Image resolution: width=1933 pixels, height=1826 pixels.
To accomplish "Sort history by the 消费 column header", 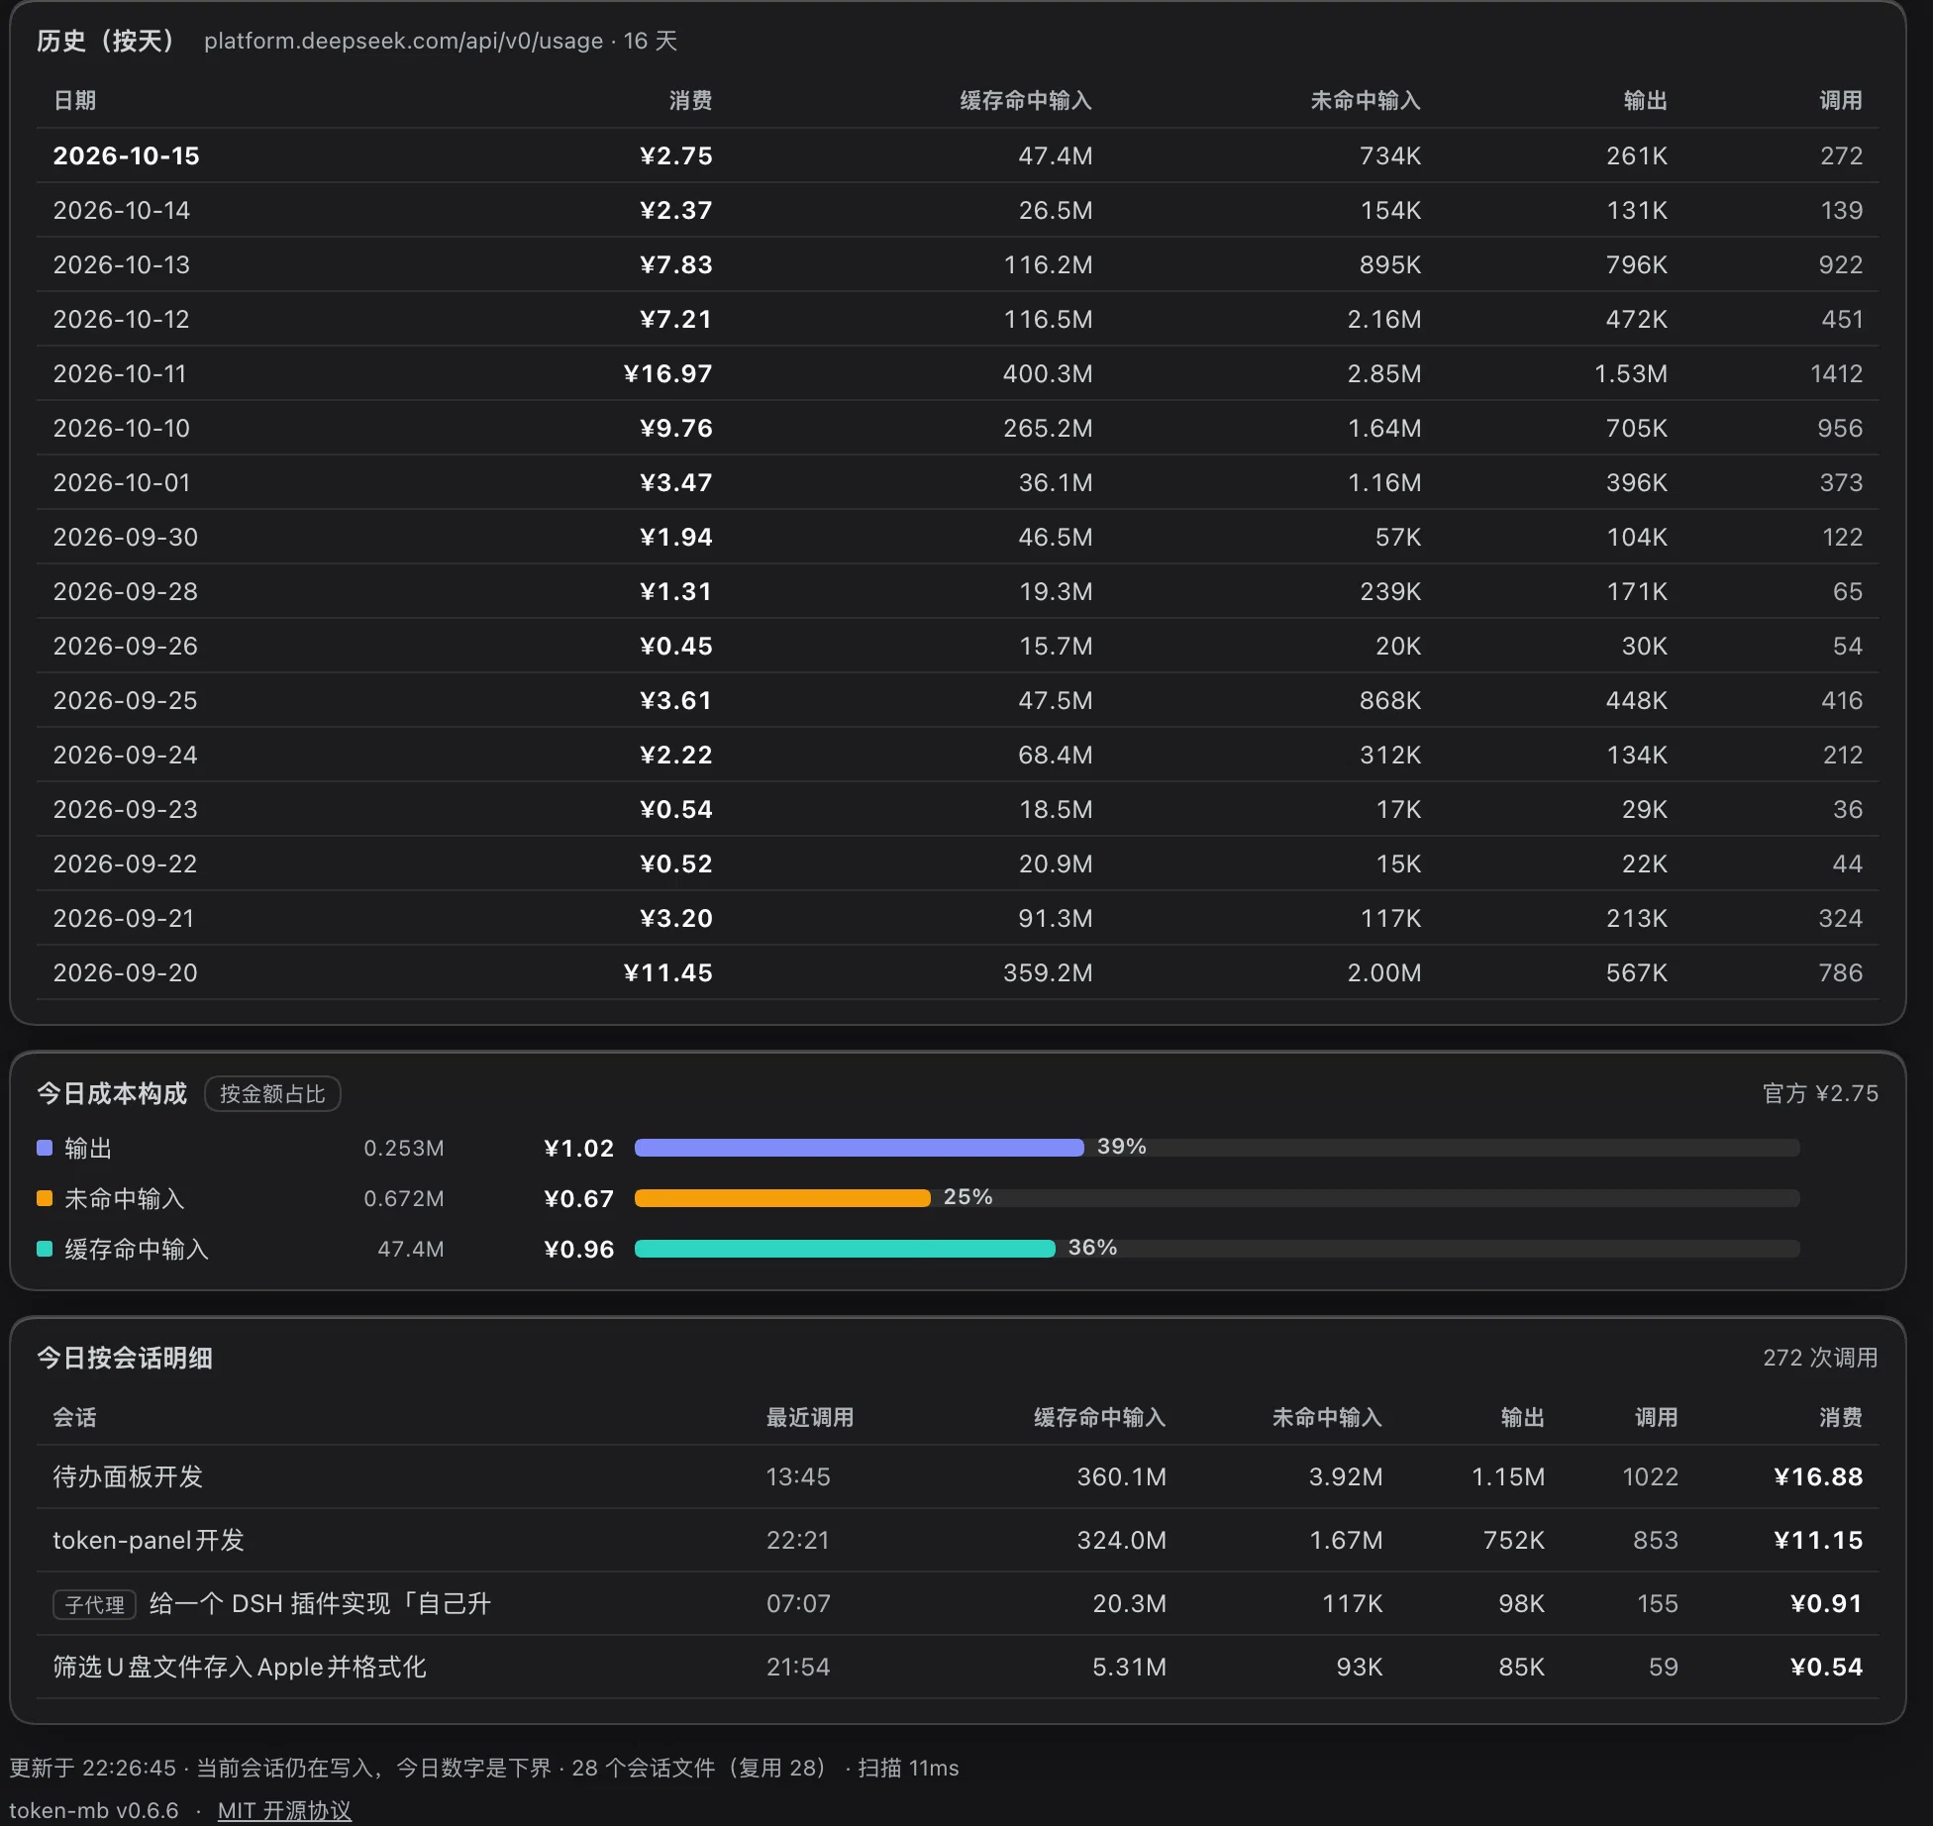I will pos(690,100).
